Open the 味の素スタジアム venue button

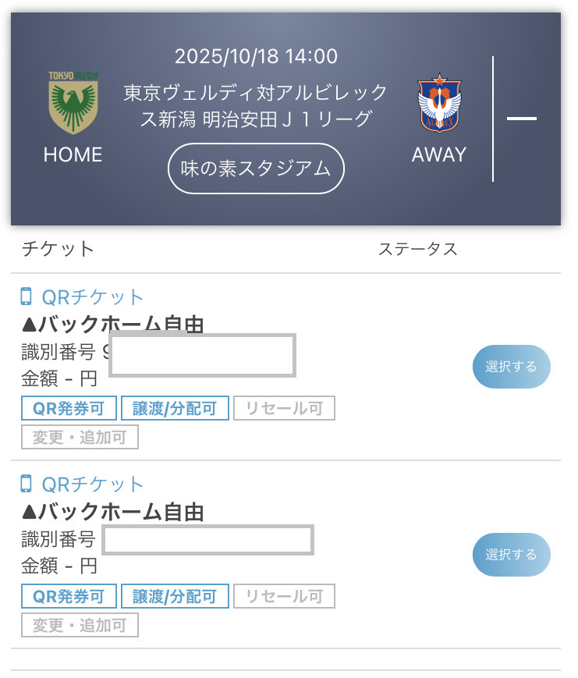point(256,168)
